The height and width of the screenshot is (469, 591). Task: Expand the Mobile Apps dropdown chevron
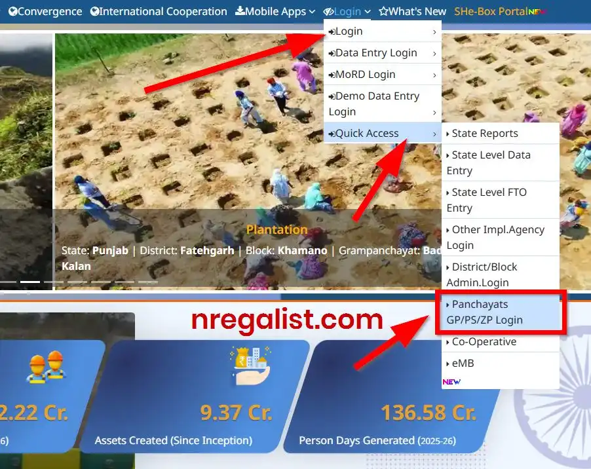click(311, 11)
